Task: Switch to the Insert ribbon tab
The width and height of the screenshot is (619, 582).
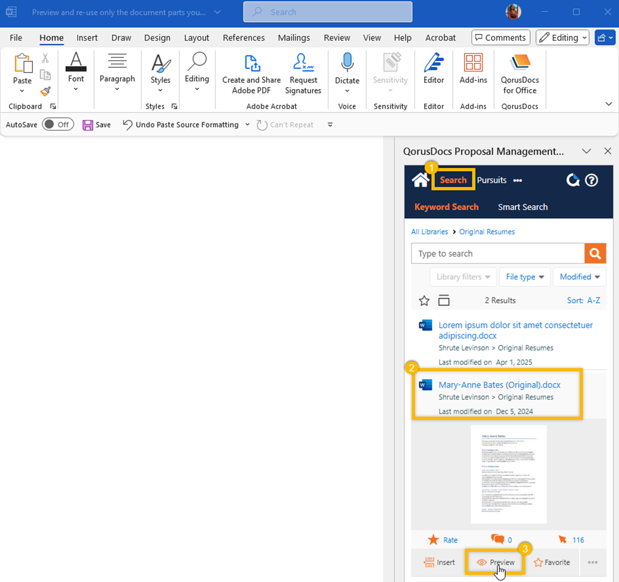Action: tap(87, 37)
